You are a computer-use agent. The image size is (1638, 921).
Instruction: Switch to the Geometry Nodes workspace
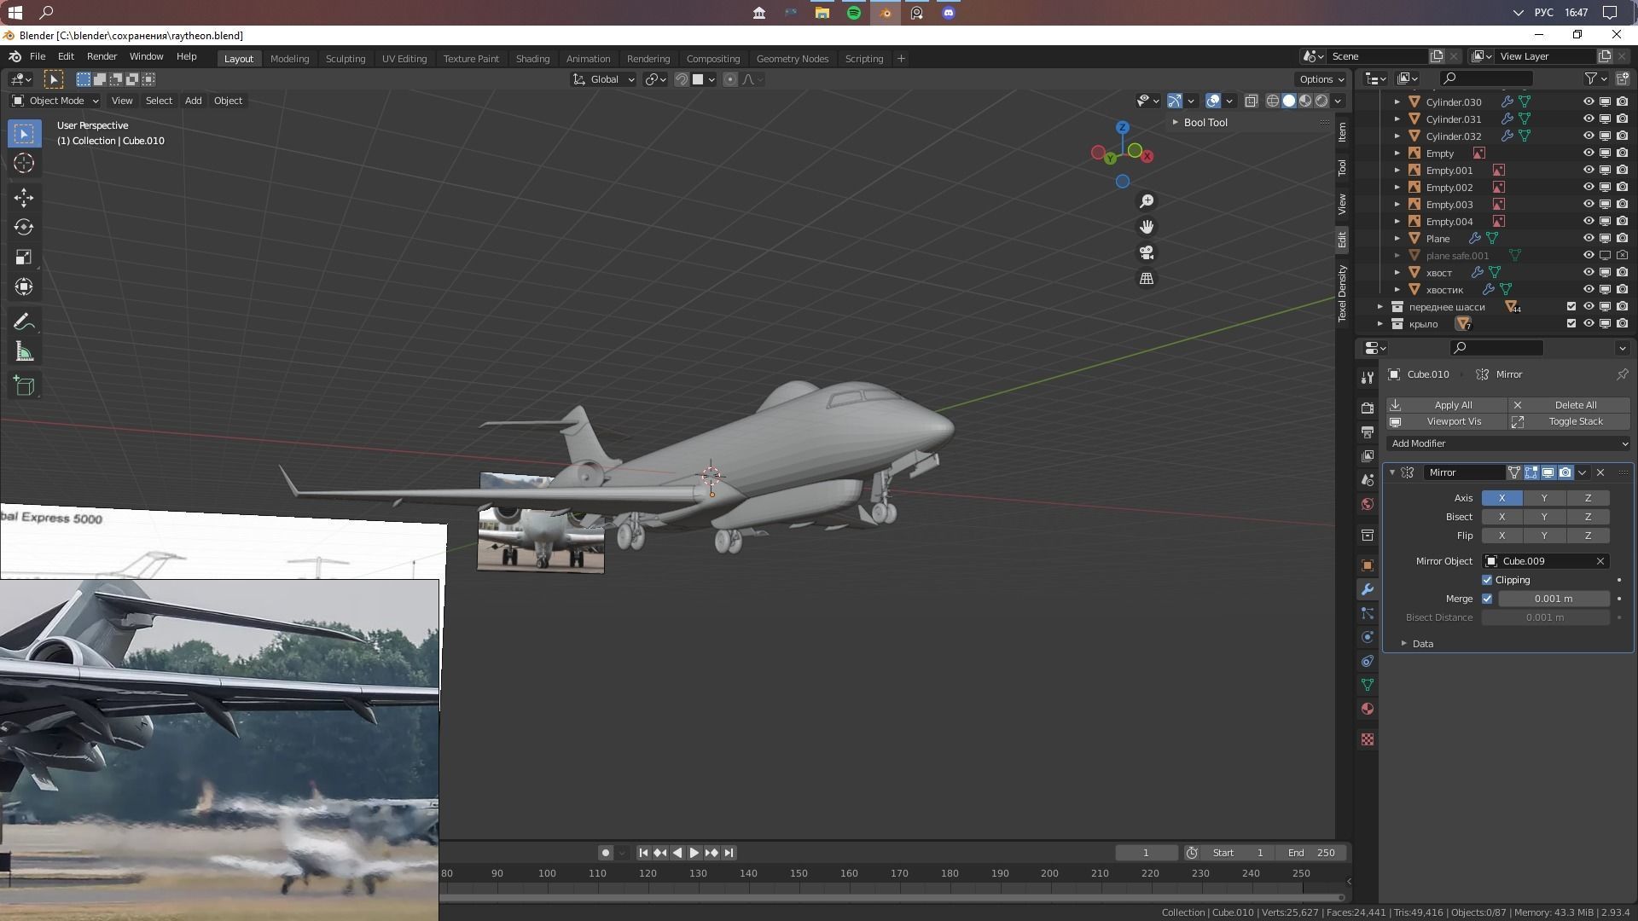tap(792, 59)
